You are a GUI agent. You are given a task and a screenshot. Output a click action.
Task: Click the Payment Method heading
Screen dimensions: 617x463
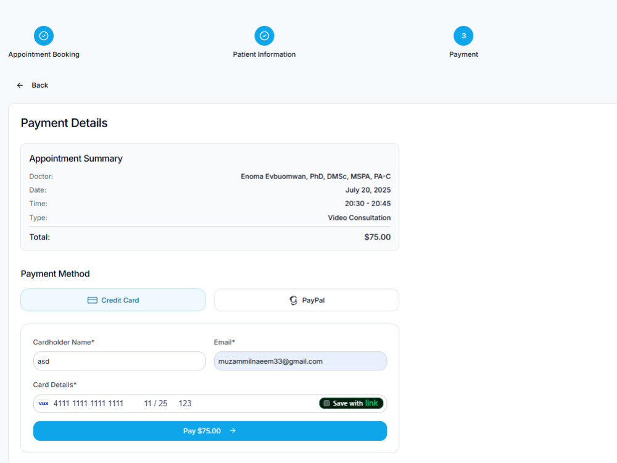(x=55, y=274)
